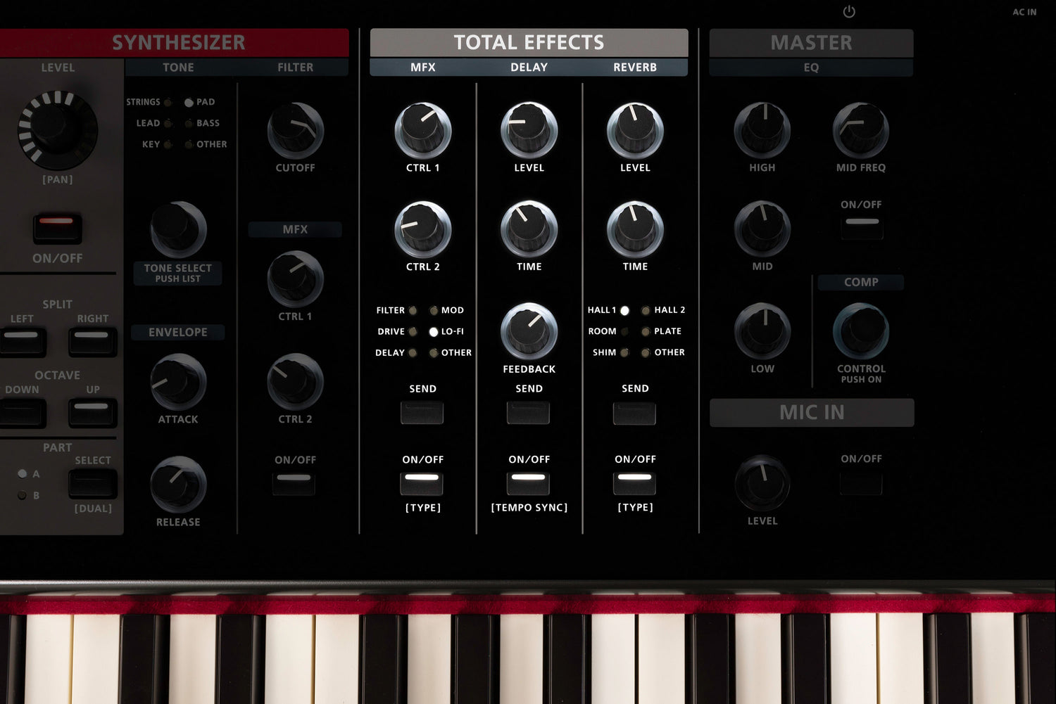Select the REVERB section header

[634, 67]
